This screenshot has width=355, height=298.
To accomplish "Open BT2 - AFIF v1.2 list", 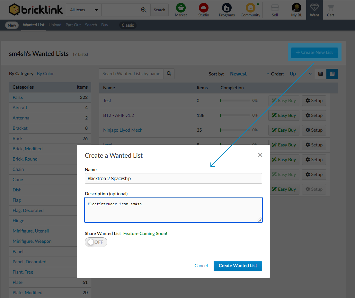I will point(119,115).
